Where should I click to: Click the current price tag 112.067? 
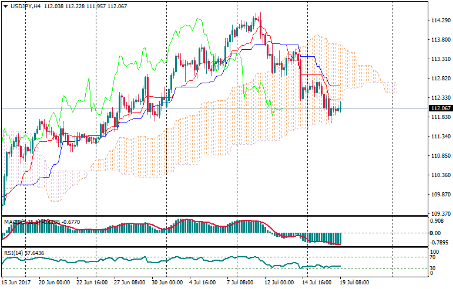(441, 108)
